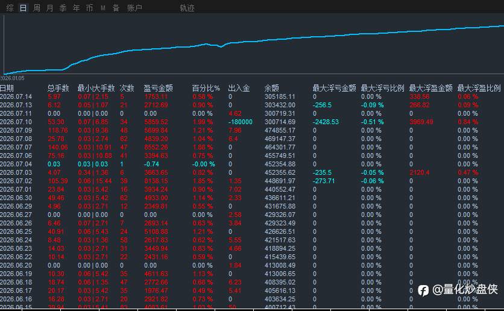Select the 2026.07.04 row date cell
This screenshot has width=504, height=311.
pos(16,164)
